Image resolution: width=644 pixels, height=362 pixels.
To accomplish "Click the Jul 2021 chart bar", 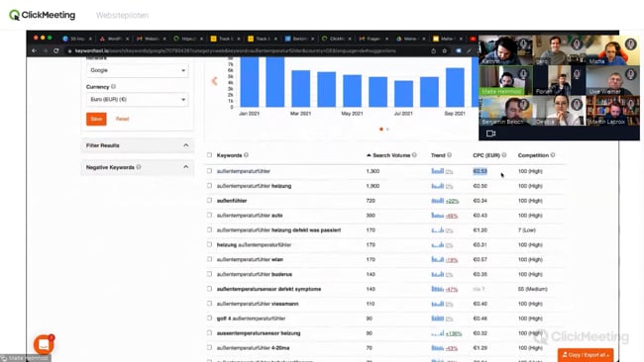I will point(403,94).
